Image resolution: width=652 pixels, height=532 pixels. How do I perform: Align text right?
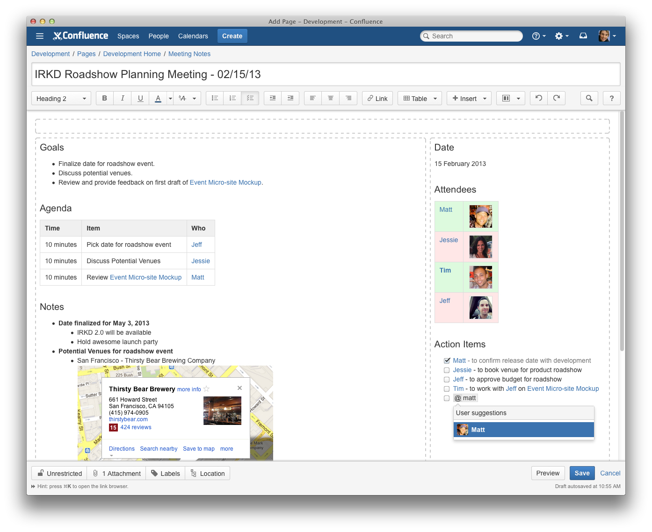pos(348,98)
